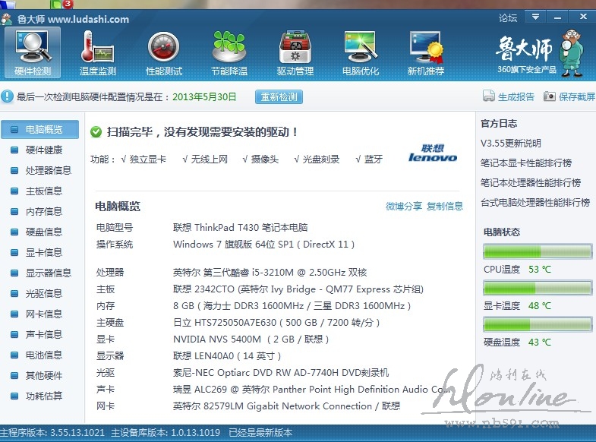Viewport: 596px width, 442px height.
Task: Click the 微博分享 share link
Action: point(404,207)
